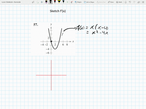The image size is (146, 109).
Task: Select the blue pen
Action: (63, 2)
